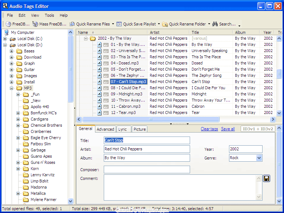The height and width of the screenshot is (213, 284).
Task: Click the Title input field
Action: [x=147, y=141]
